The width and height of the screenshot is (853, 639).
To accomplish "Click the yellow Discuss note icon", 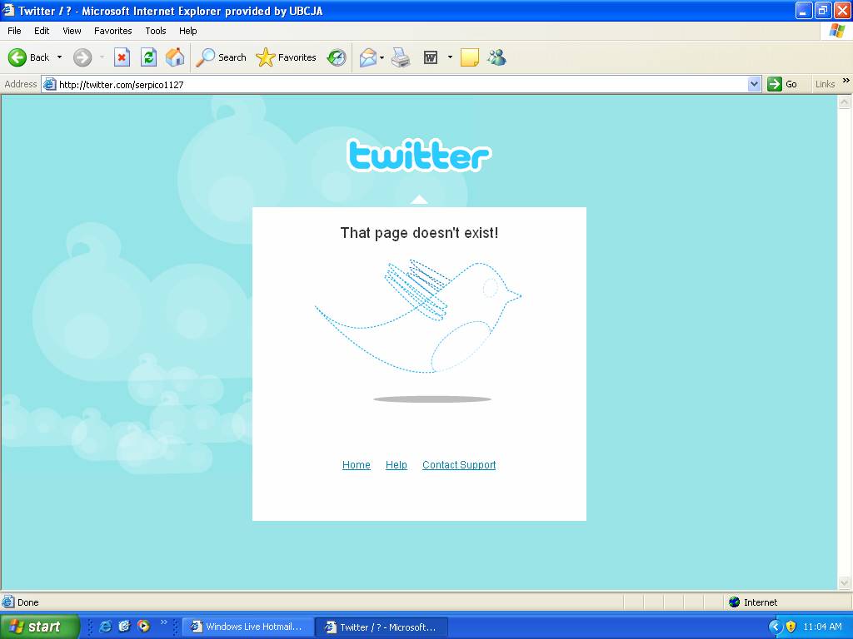I will tap(470, 57).
